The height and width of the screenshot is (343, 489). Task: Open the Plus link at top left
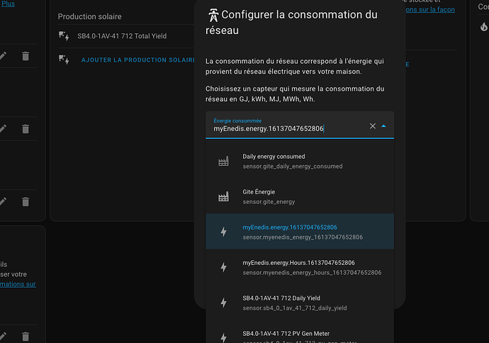coord(8,4)
